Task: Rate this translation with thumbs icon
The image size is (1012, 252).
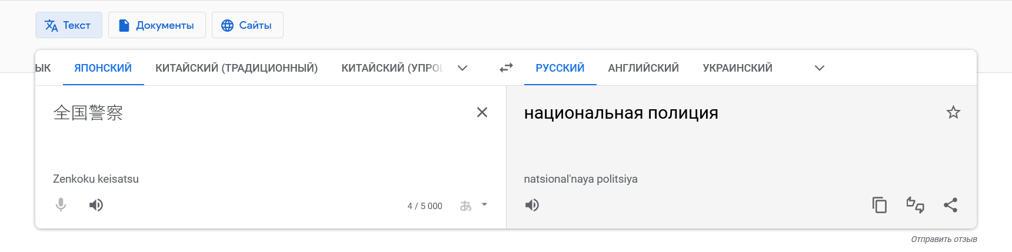Action: pos(915,205)
